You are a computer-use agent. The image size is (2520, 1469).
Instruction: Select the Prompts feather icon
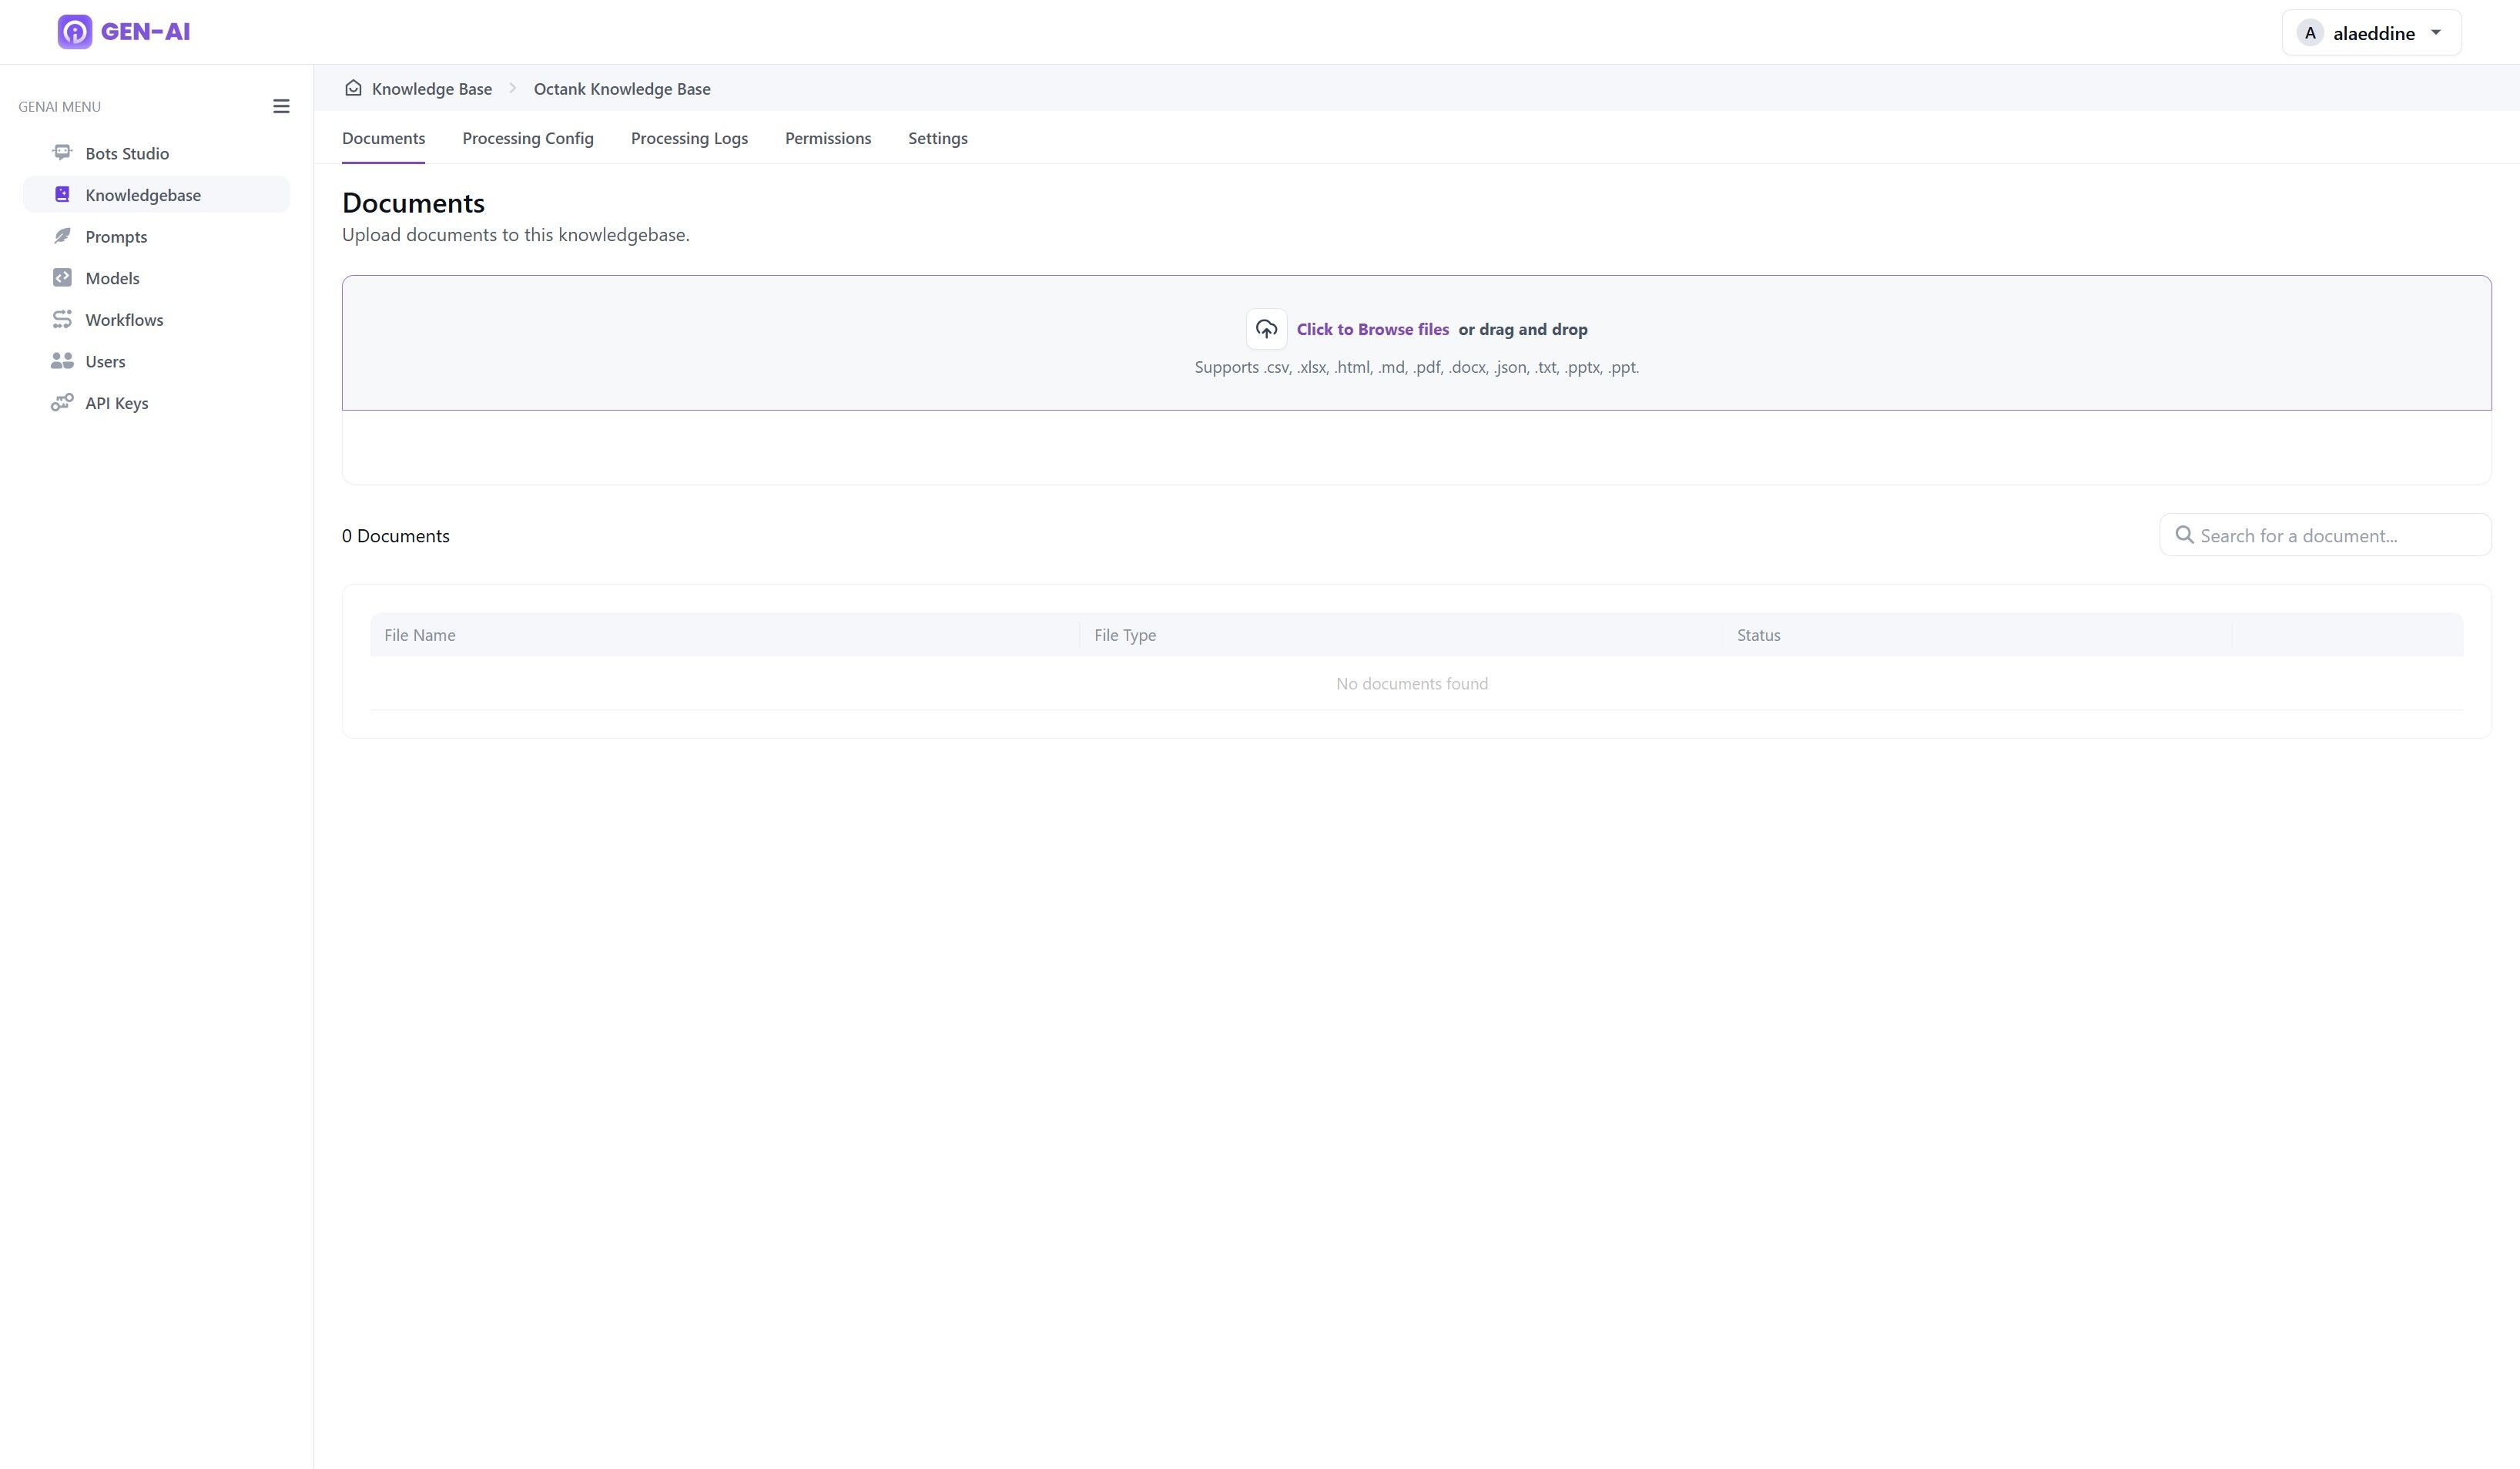point(62,236)
